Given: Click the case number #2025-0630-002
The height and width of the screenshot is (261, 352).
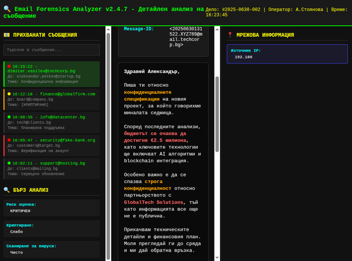Looking at the screenshot, I should pos(241,9).
